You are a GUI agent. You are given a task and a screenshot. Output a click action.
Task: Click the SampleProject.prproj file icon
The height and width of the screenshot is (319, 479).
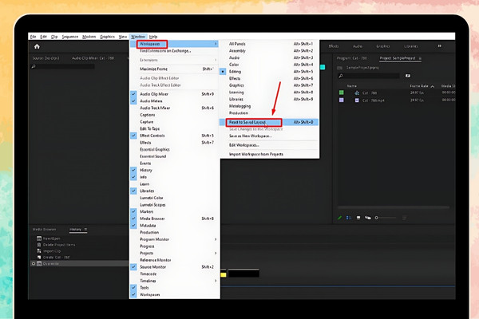click(340, 68)
